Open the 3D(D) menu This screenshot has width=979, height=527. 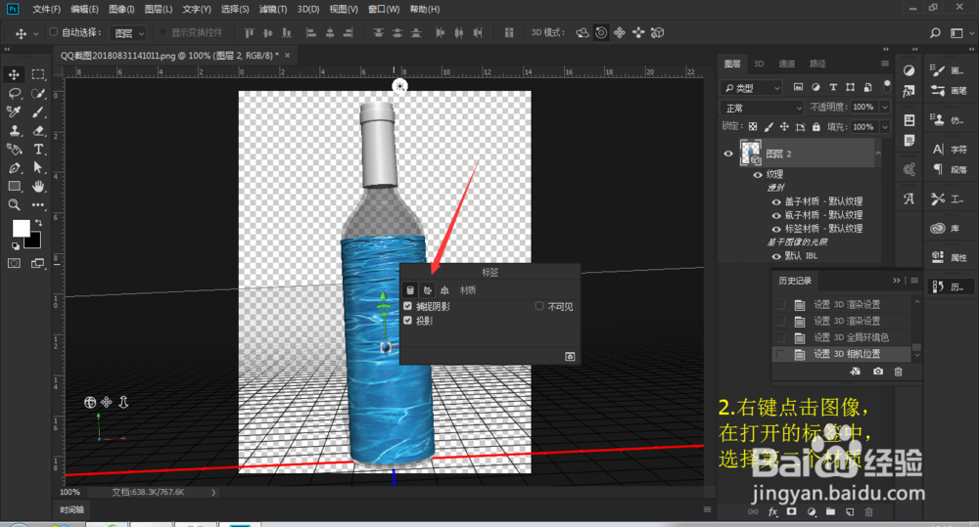pos(308,10)
